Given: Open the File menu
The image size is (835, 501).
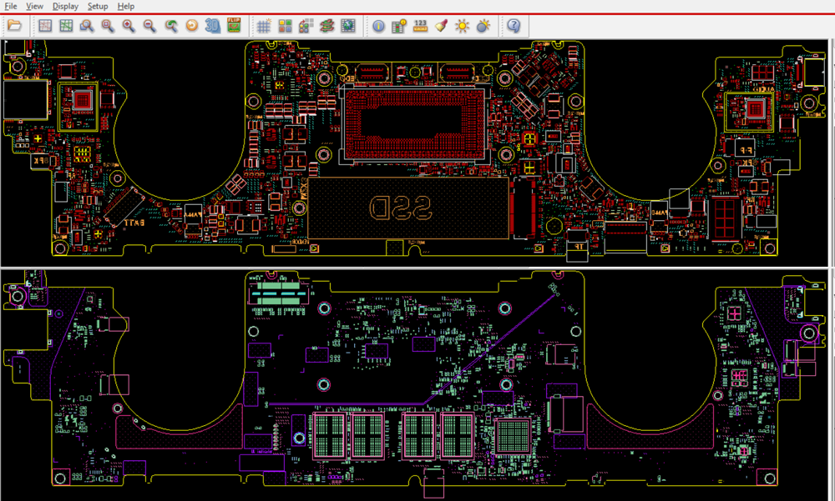Looking at the screenshot, I should pos(10,7).
